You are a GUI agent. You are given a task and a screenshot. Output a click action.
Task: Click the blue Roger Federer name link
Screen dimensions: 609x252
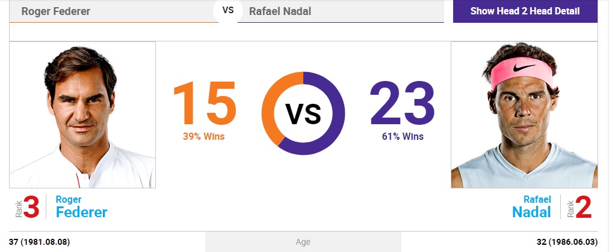(x=82, y=207)
